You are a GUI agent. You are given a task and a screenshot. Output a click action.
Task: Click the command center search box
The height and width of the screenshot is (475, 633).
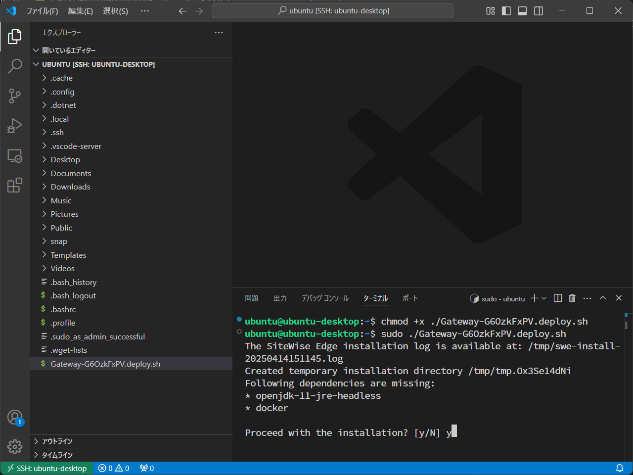click(332, 11)
